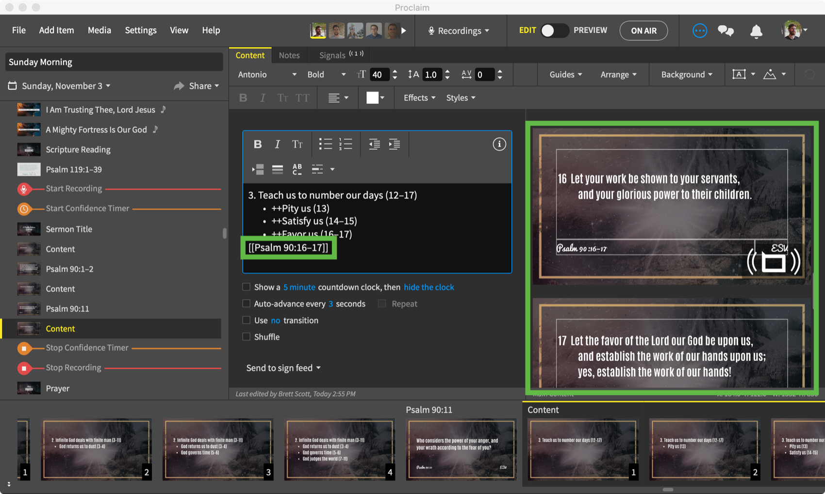Click the ON AIR button

(x=643, y=31)
